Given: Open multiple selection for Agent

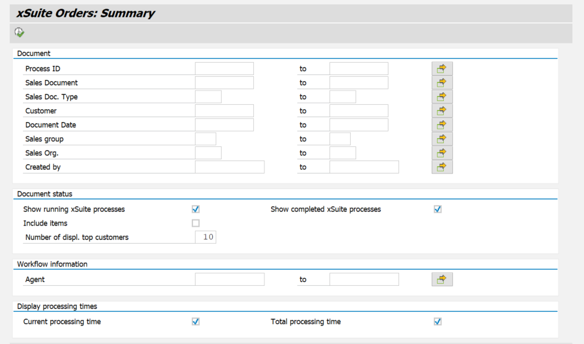Looking at the screenshot, I should pyautogui.click(x=442, y=280).
